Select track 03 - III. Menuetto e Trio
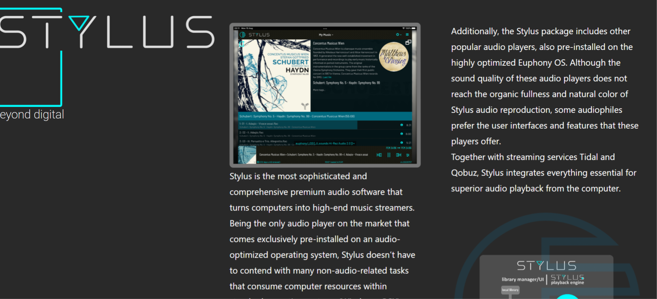The image size is (657, 299). (325, 142)
